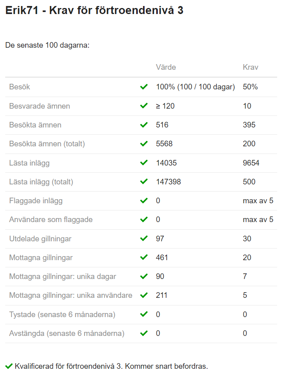Click the checkmark next to Lästa inlägg (totalt)
The width and height of the screenshot is (306, 380).
point(144,182)
